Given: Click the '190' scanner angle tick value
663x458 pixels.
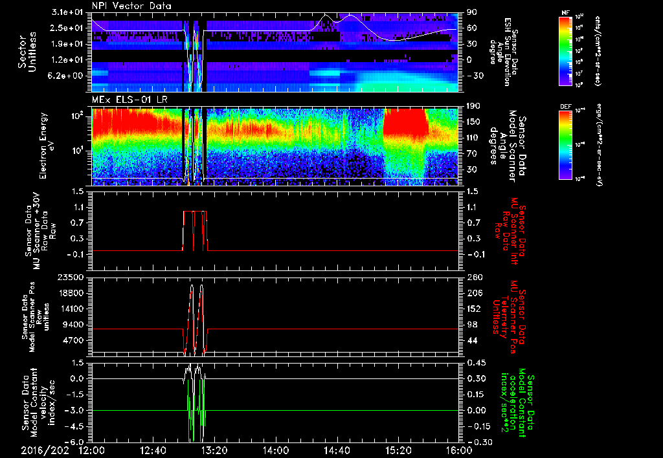Looking at the screenshot, I should 474,106.
